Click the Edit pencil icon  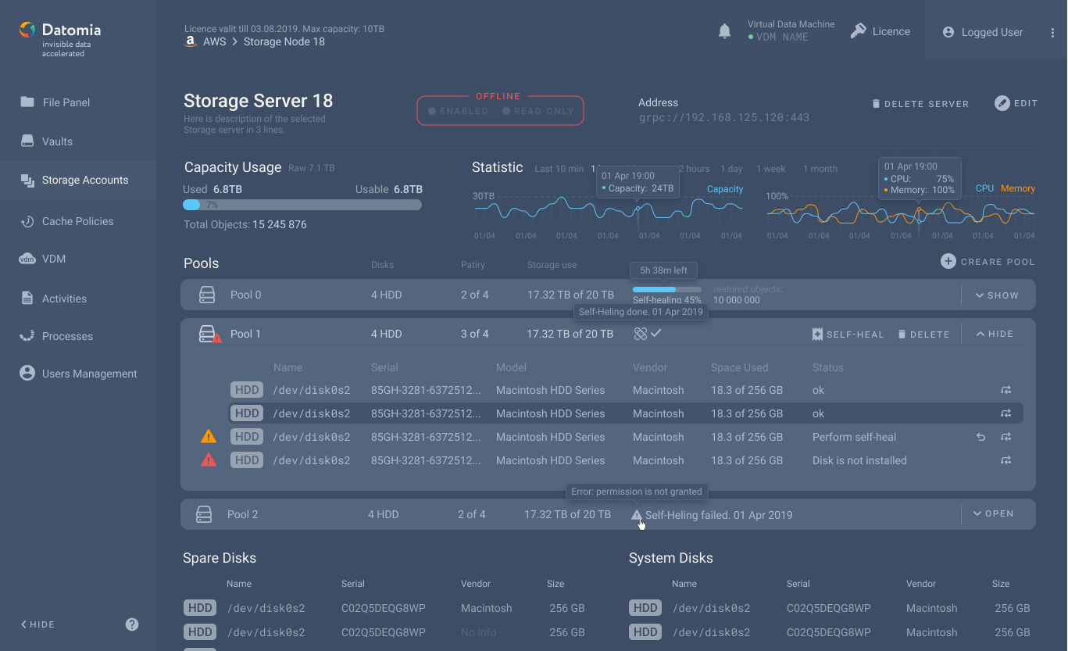[x=1002, y=103]
